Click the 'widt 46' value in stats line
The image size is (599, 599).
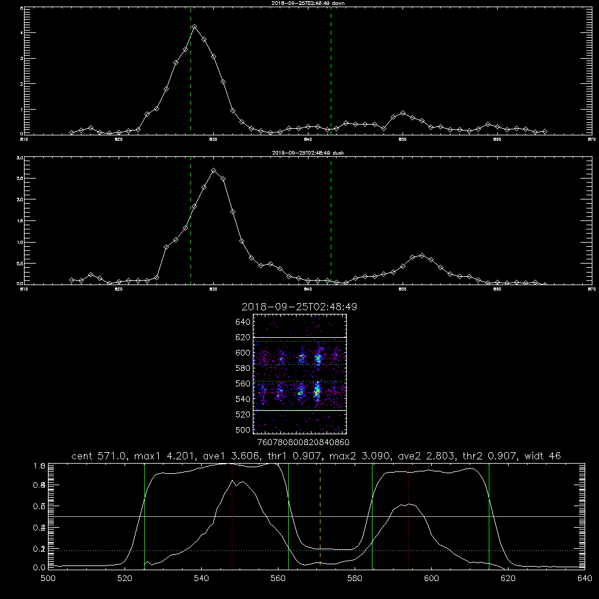(x=543, y=456)
